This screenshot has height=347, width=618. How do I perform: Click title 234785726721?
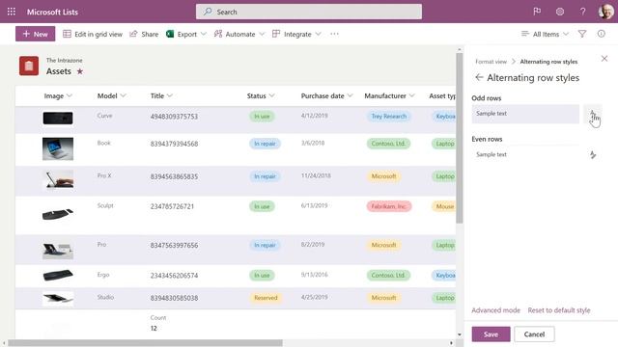[x=172, y=206]
